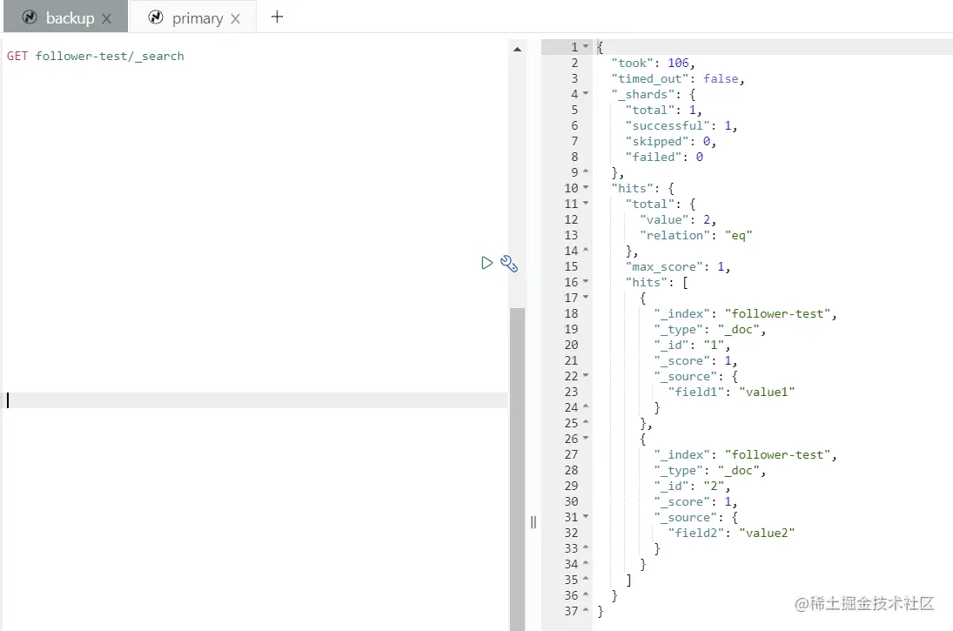Click the "skipped": 0 line

coord(671,142)
